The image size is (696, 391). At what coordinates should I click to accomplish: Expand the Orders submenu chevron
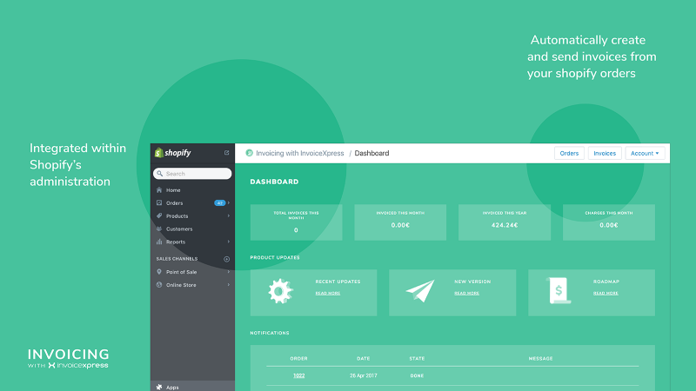(229, 203)
